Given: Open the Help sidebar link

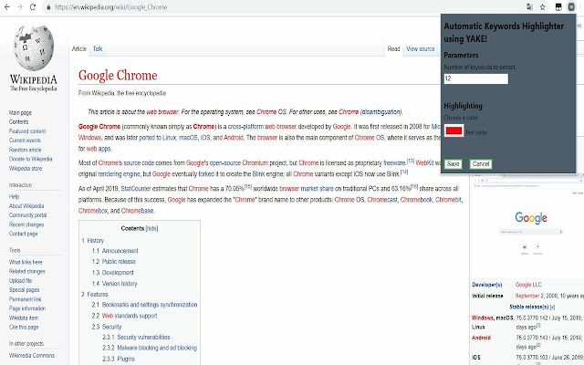Looking at the screenshot, I should coord(14,196).
